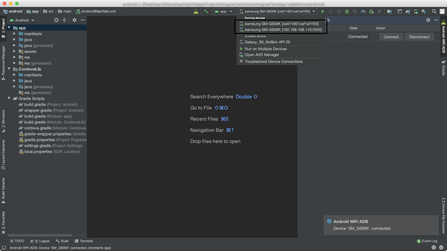Click the Search Everywhere magnifier icon
This screenshot has height=251, width=447.
point(434,11)
